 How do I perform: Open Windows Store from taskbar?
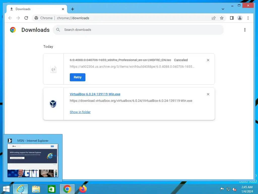point(51,189)
